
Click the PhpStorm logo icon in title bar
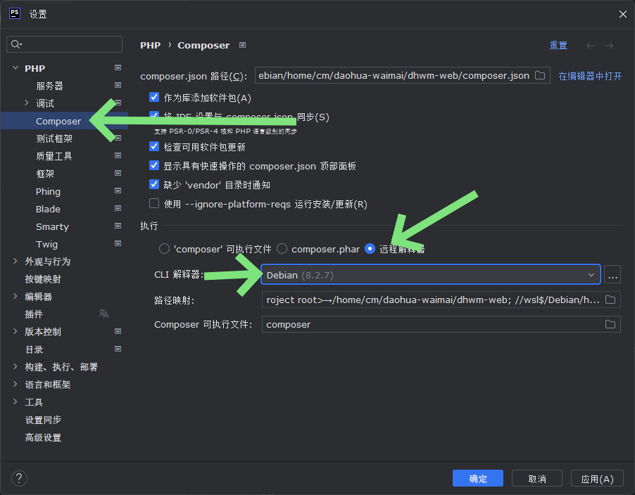[15, 14]
